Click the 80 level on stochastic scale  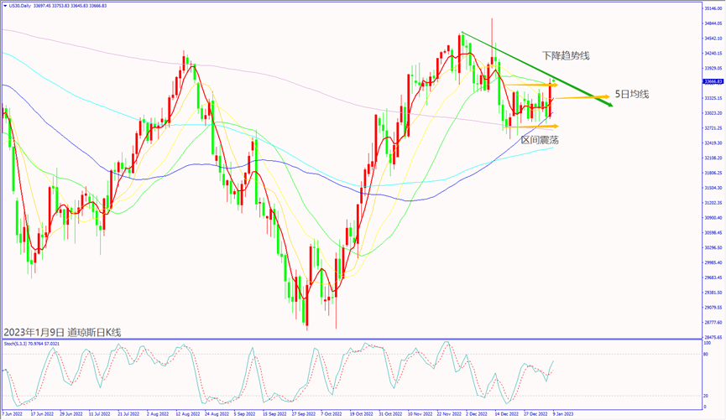[x=707, y=355]
